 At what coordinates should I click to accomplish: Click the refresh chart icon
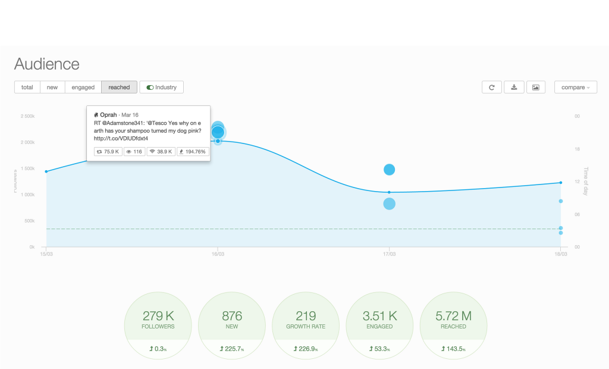click(492, 87)
